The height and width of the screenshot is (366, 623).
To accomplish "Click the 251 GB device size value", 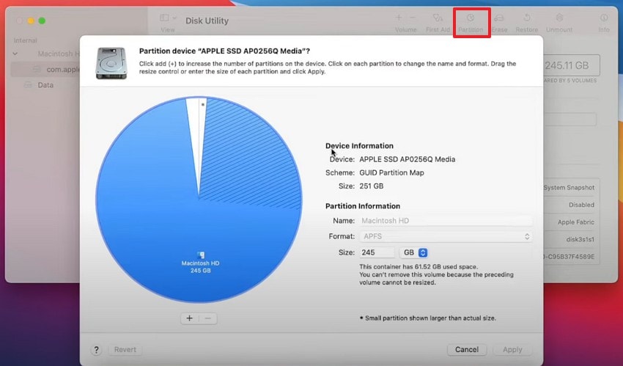I will (x=371, y=186).
